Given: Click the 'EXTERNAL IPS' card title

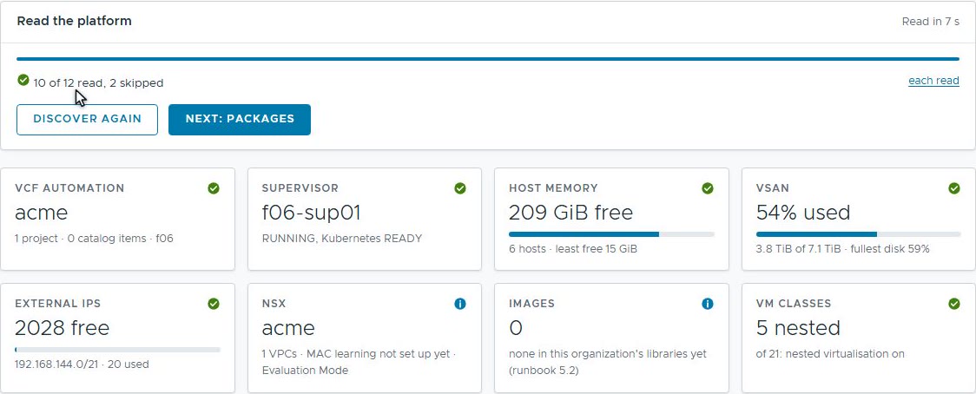Looking at the screenshot, I should 58,304.
